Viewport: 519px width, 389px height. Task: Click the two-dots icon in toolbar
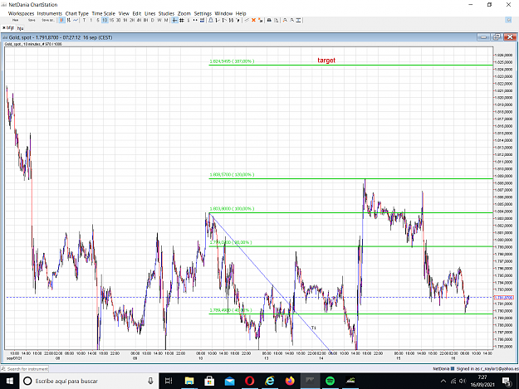(195, 20)
